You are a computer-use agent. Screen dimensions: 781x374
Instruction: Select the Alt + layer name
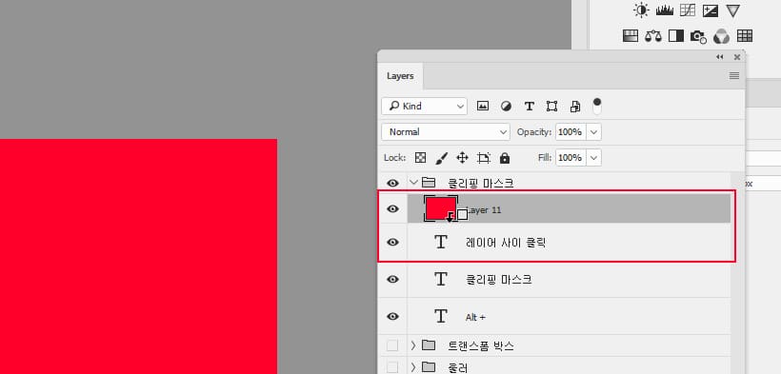475,317
